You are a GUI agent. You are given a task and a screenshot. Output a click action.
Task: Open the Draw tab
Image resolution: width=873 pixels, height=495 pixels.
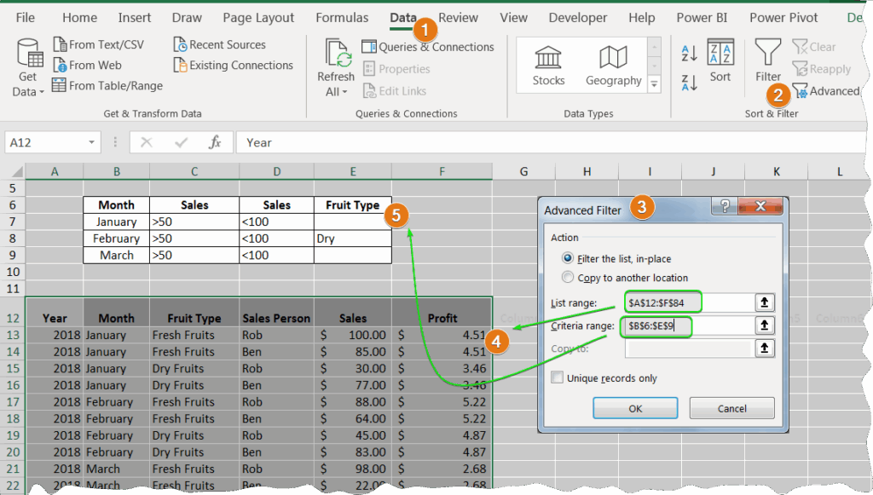[187, 18]
